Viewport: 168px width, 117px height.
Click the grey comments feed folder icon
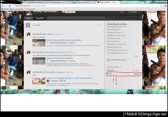[x=28, y=25]
